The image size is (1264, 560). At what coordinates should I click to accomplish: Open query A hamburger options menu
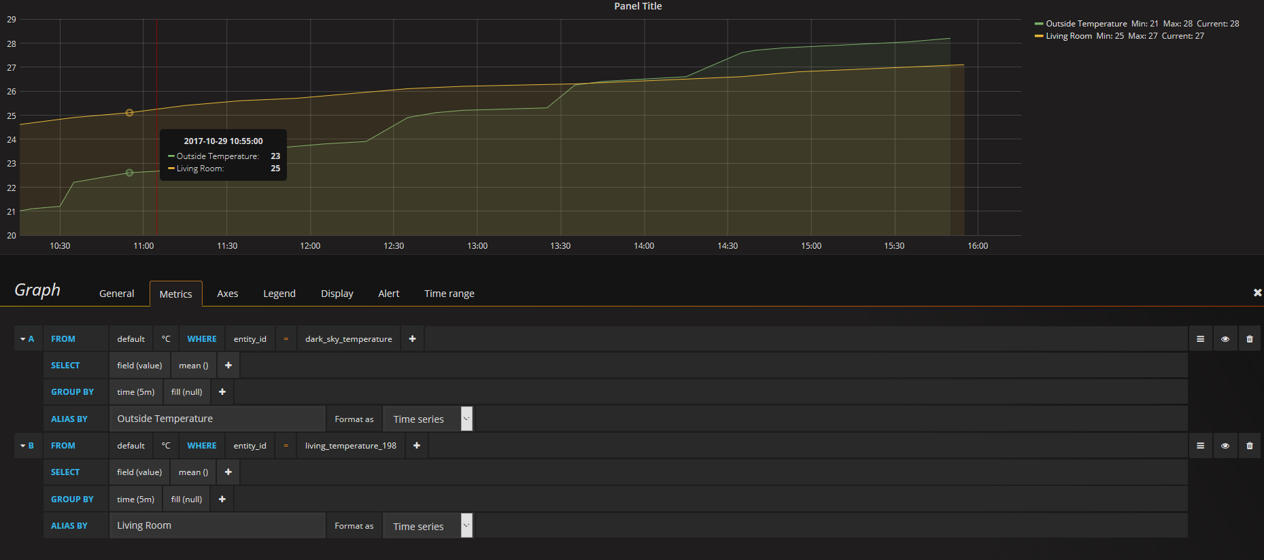click(1200, 338)
